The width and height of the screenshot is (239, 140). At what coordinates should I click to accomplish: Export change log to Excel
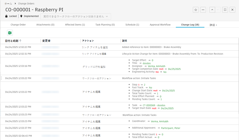tap(10, 33)
